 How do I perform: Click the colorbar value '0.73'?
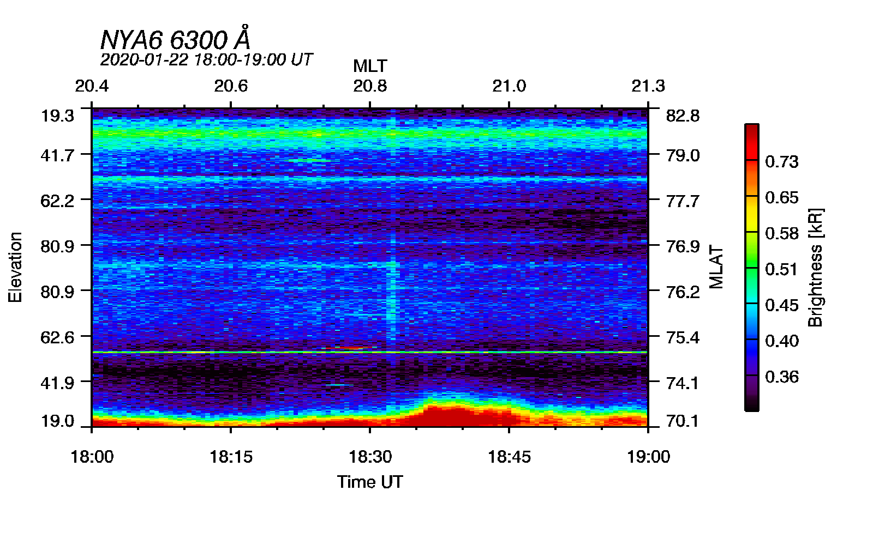pyautogui.click(x=781, y=161)
